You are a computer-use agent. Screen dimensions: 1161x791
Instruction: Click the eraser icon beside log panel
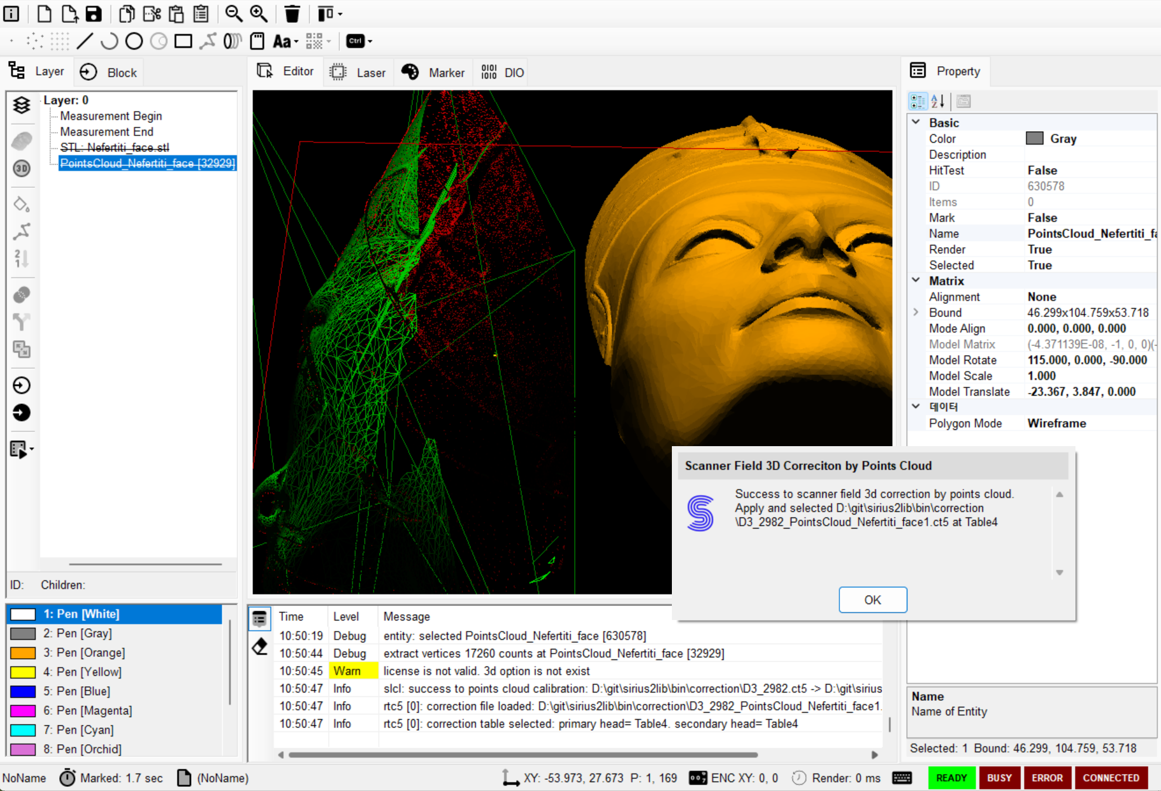tap(259, 646)
